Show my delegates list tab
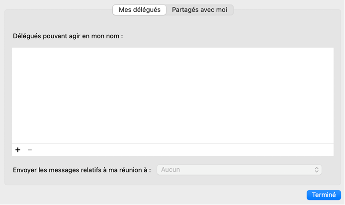The width and height of the screenshot is (345, 205). point(139,10)
